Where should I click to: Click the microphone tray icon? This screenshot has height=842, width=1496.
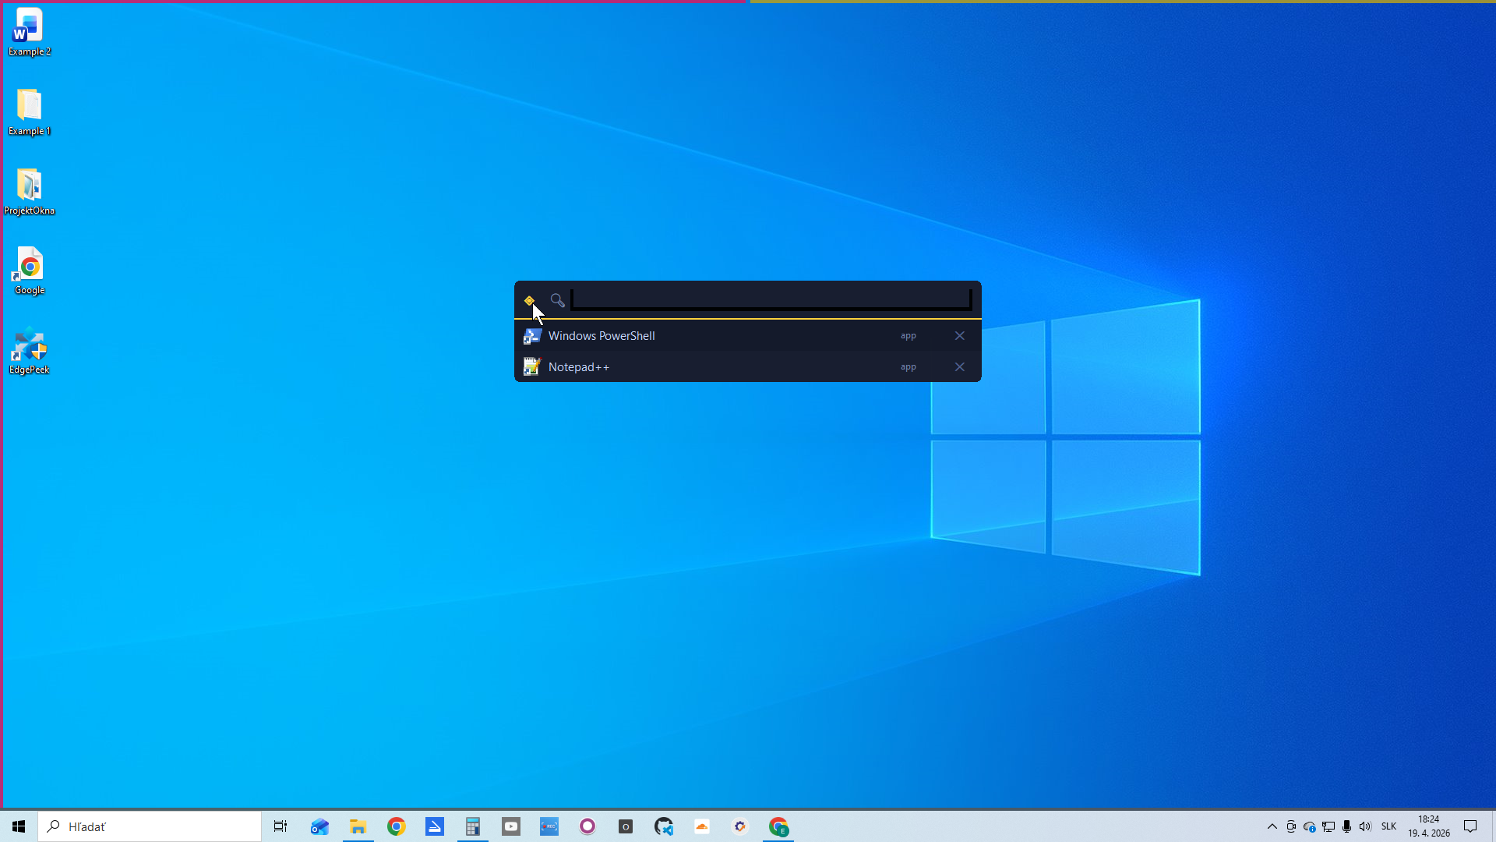pyautogui.click(x=1346, y=826)
